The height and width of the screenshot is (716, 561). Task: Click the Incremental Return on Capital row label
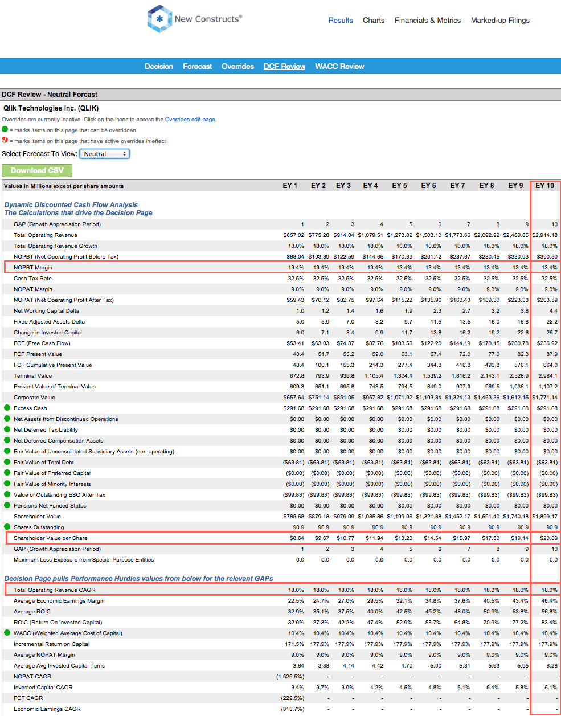(51, 644)
